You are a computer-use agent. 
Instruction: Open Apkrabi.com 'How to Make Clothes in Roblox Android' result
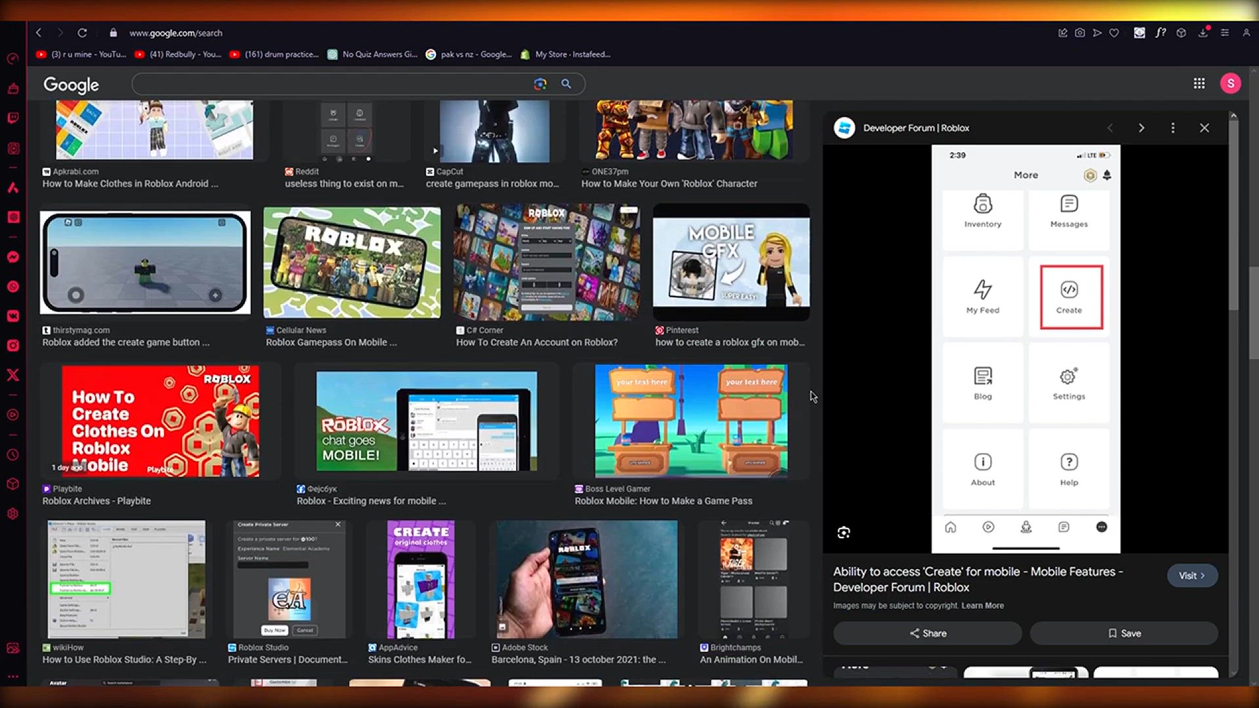(x=130, y=184)
